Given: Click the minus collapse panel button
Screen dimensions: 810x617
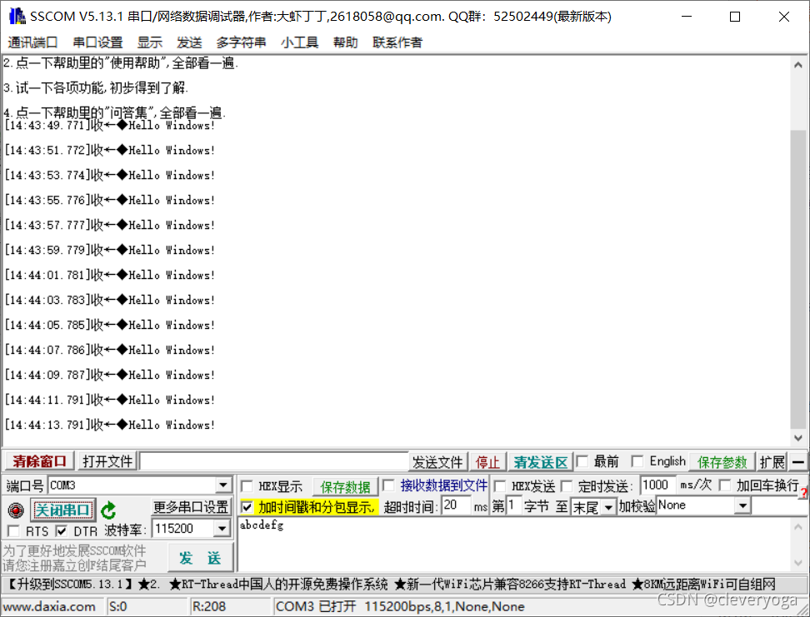Looking at the screenshot, I should click(798, 462).
